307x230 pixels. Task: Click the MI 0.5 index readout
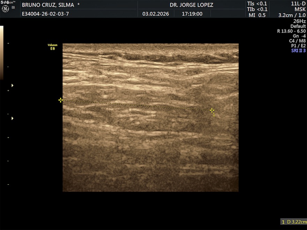[x=257, y=15]
